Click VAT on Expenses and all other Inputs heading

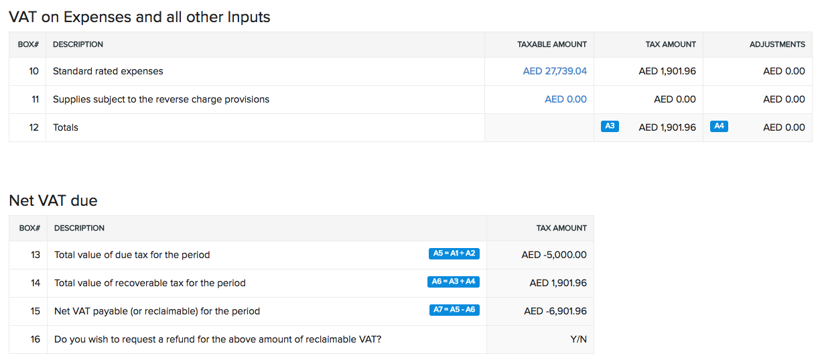[x=139, y=17]
